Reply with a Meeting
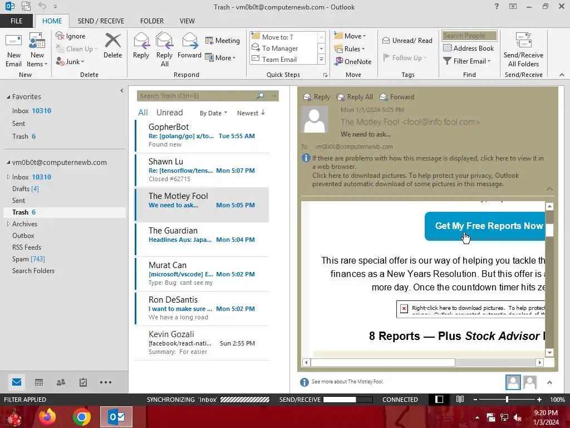Image resolution: width=570 pixels, height=428 pixels. (222, 40)
